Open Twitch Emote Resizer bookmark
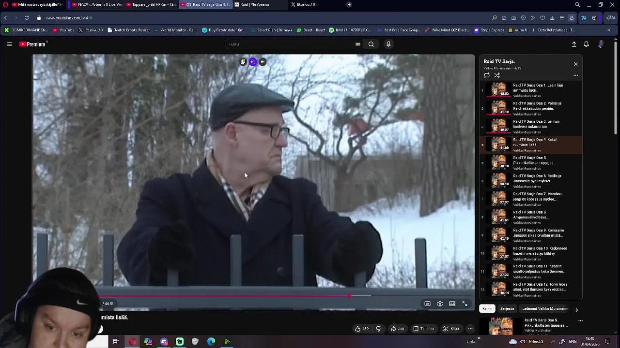 pos(128,30)
